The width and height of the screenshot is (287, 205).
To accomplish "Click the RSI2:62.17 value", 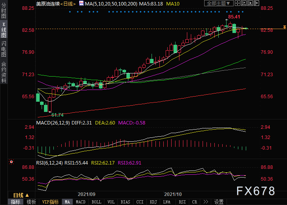I will tap(103, 163).
